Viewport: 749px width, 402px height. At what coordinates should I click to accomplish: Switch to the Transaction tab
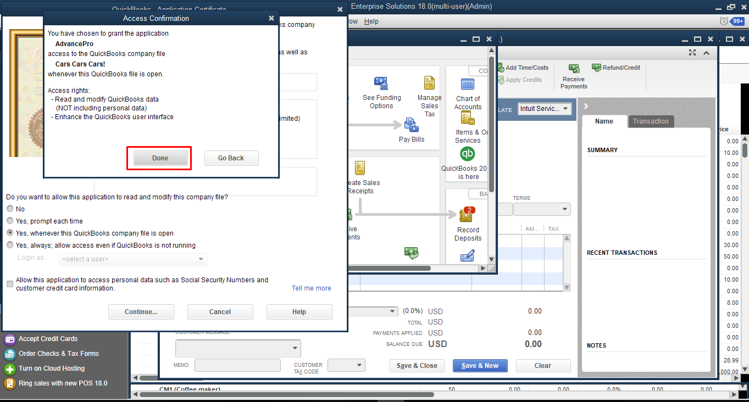[651, 121]
